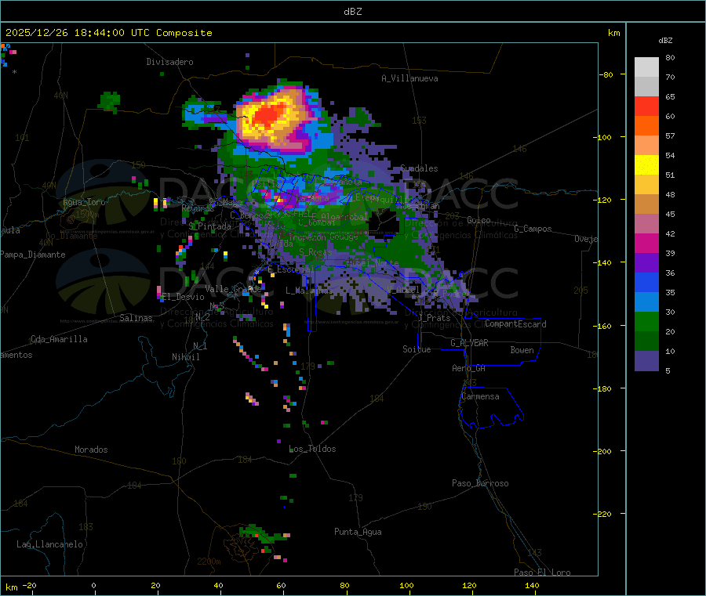Click the light gray 70-80 dBZ legend swatch
Image resolution: width=706 pixels, height=596 pixels.
646,67
